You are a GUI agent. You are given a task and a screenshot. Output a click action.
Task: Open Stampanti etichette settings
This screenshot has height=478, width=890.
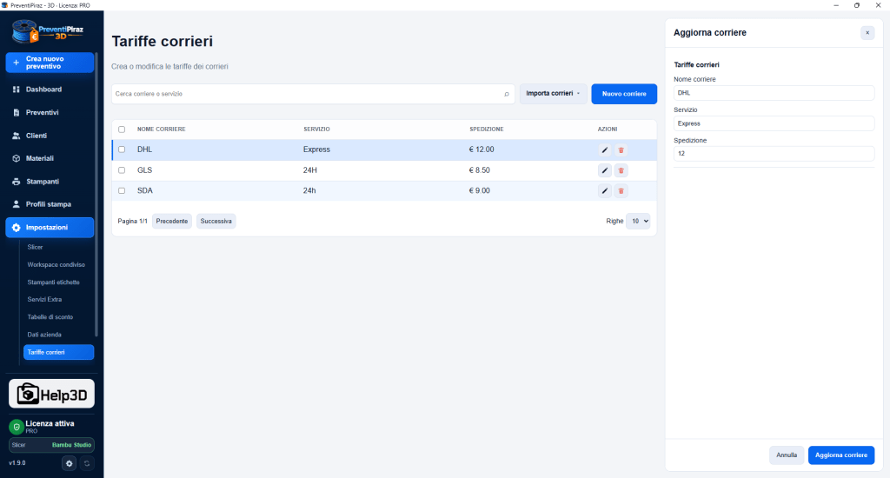click(x=53, y=282)
